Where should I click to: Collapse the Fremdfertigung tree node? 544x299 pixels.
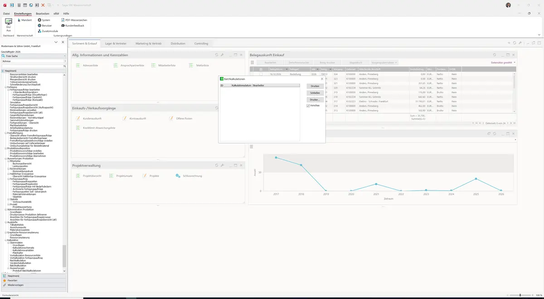tap(5, 133)
